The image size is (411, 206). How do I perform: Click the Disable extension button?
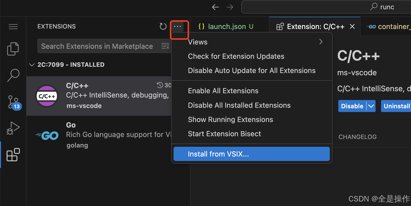352,106
